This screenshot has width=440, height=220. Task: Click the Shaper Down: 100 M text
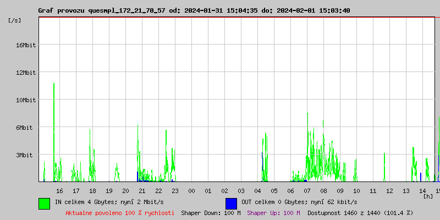(x=211, y=213)
